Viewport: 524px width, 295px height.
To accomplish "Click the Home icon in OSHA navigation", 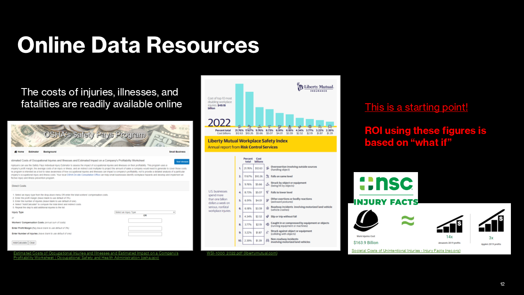I will (x=15, y=152).
